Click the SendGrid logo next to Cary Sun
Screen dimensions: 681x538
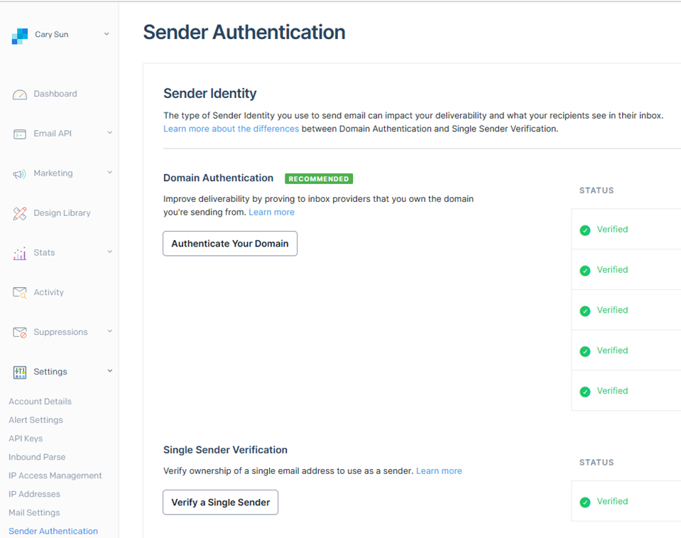[x=20, y=36]
